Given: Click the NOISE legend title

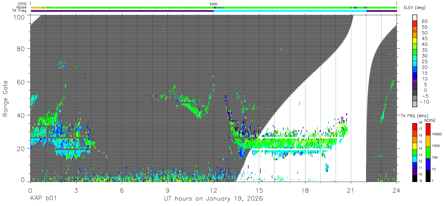Looking at the screenshot, I should 430,120.
